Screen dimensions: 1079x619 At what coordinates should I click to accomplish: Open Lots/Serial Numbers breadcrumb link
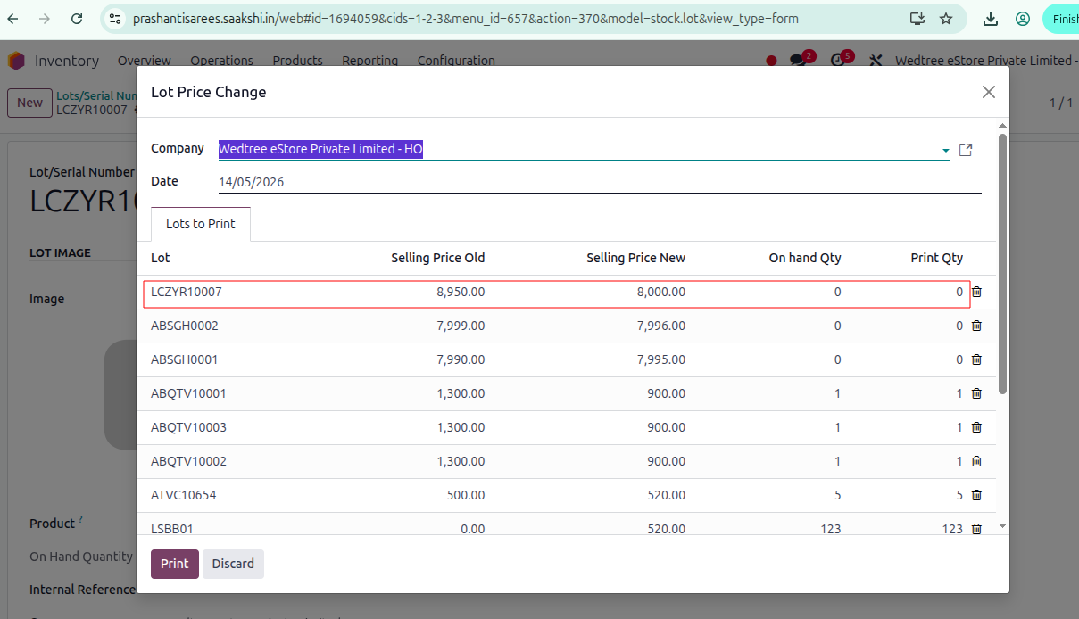95,95
